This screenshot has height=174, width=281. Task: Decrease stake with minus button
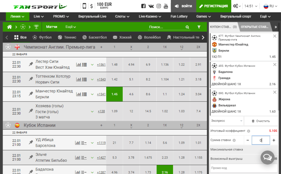point(248,140)
